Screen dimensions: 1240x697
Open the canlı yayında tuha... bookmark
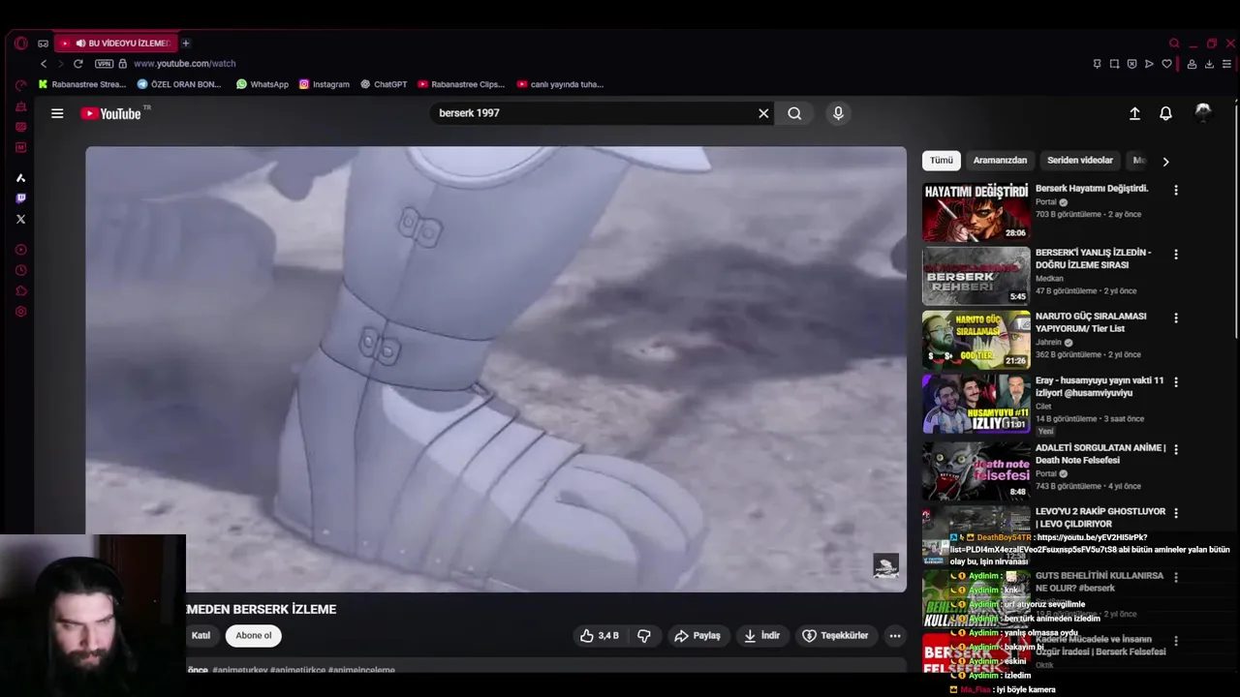click(561, 84)
